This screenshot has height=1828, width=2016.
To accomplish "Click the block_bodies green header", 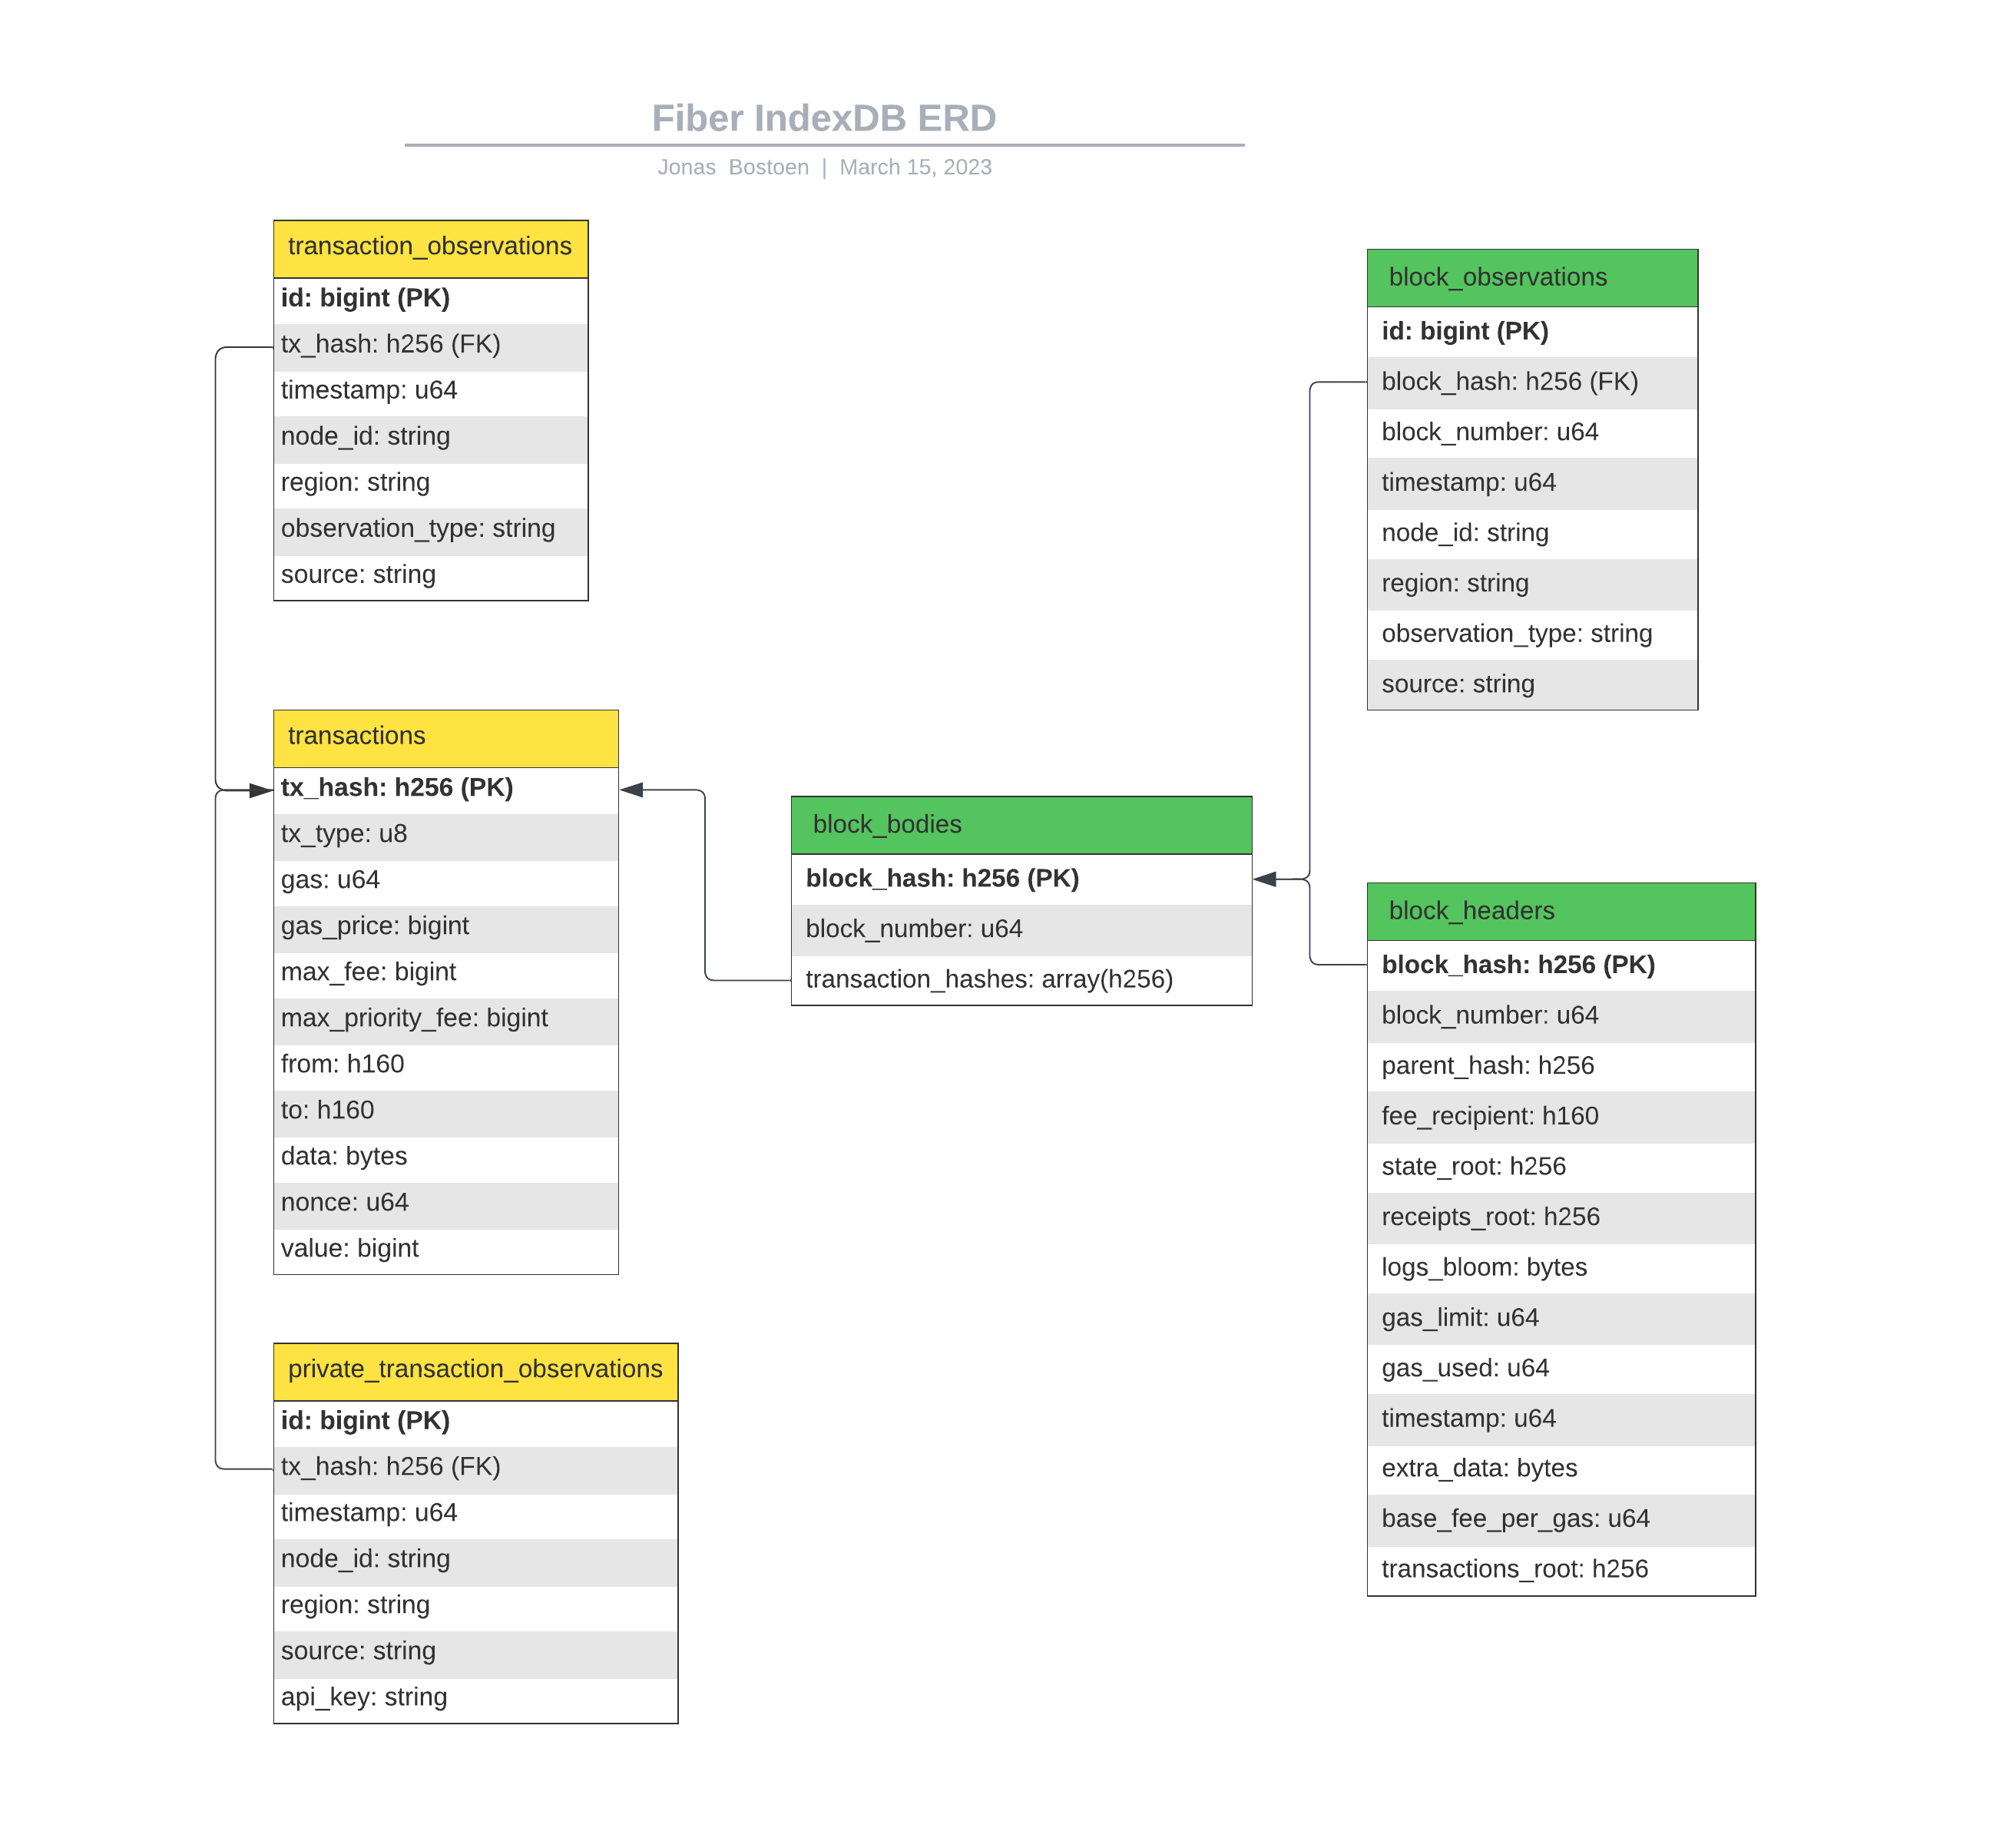I will pyautogui.click(x=1021, y=826).
